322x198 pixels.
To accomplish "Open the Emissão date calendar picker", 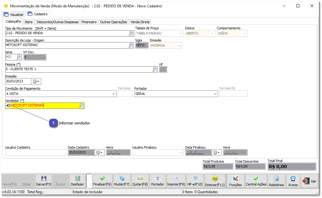I will tap(36, 81).
